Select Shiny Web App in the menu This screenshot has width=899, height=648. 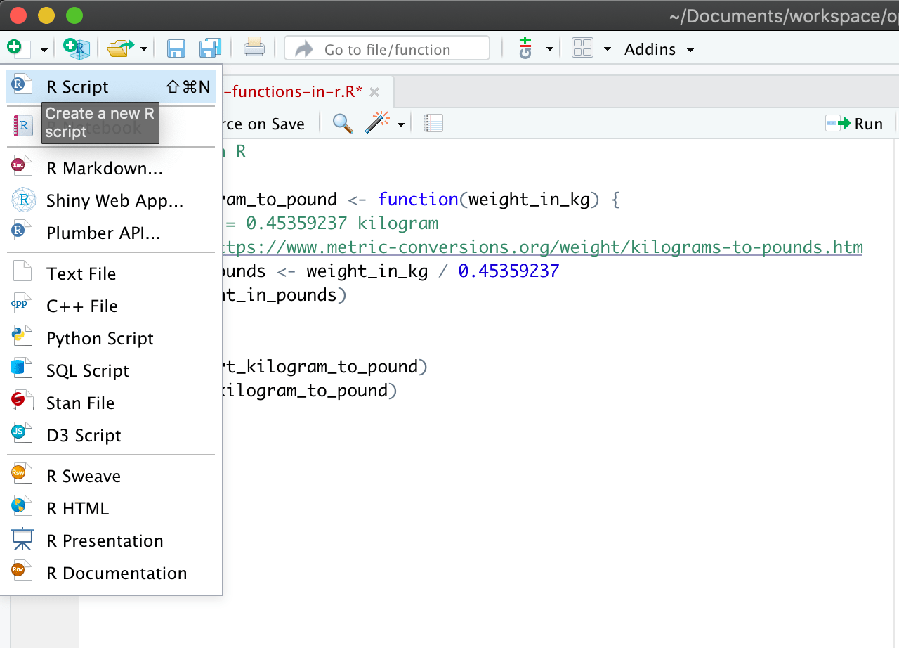(114, 200)
